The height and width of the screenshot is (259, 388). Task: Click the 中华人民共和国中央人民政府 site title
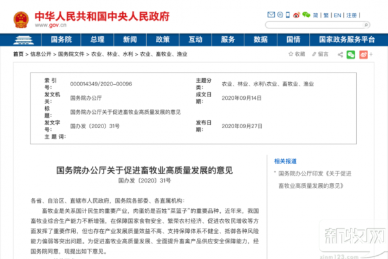[102, 16]
